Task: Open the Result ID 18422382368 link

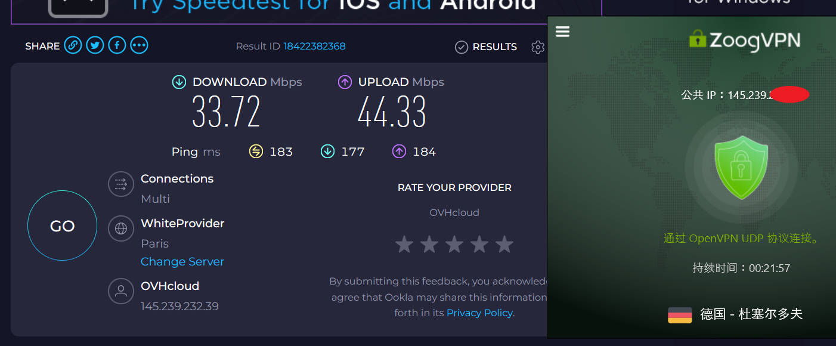Action: pos(314,47)
